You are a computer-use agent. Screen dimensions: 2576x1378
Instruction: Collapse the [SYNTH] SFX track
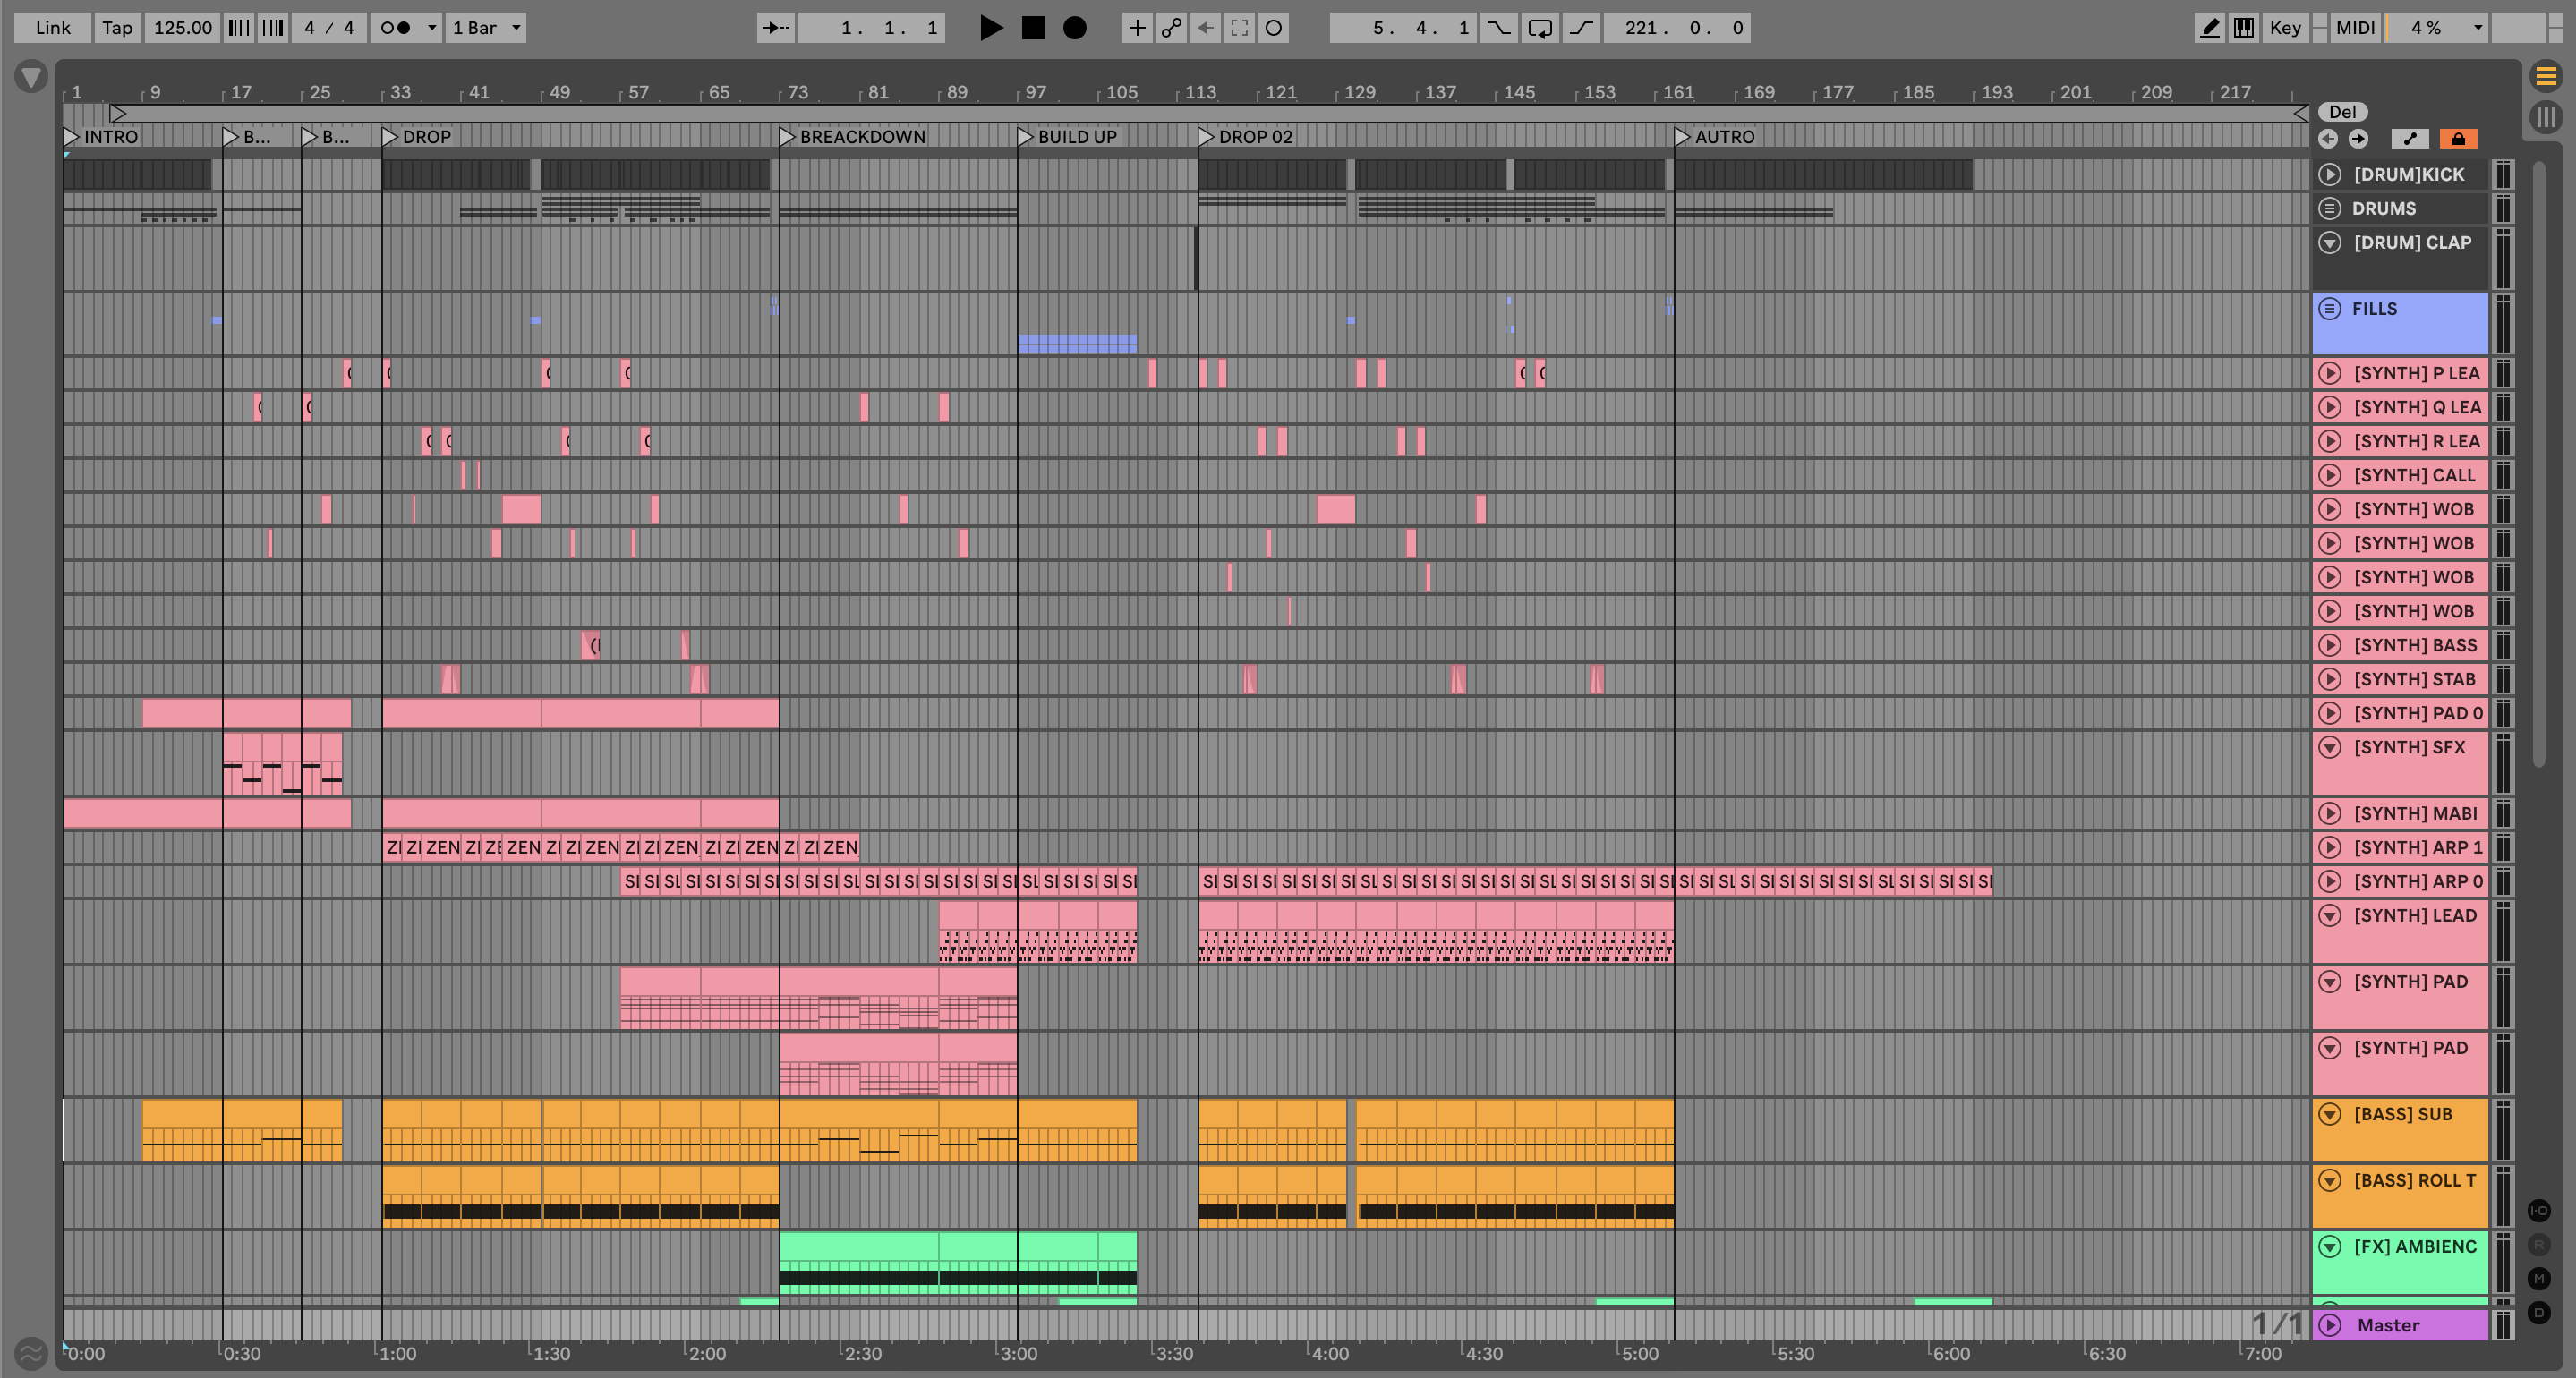tap(2330, 747)
